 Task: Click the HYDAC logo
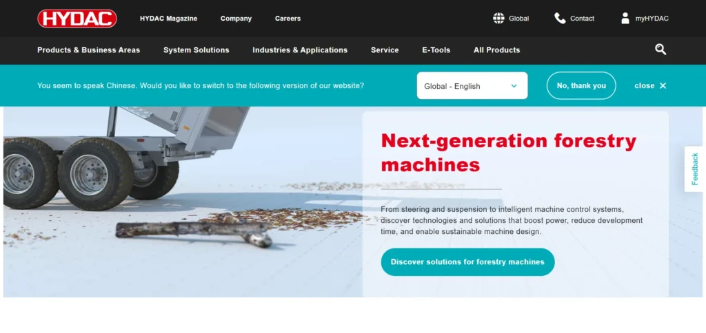pos(77,19)
